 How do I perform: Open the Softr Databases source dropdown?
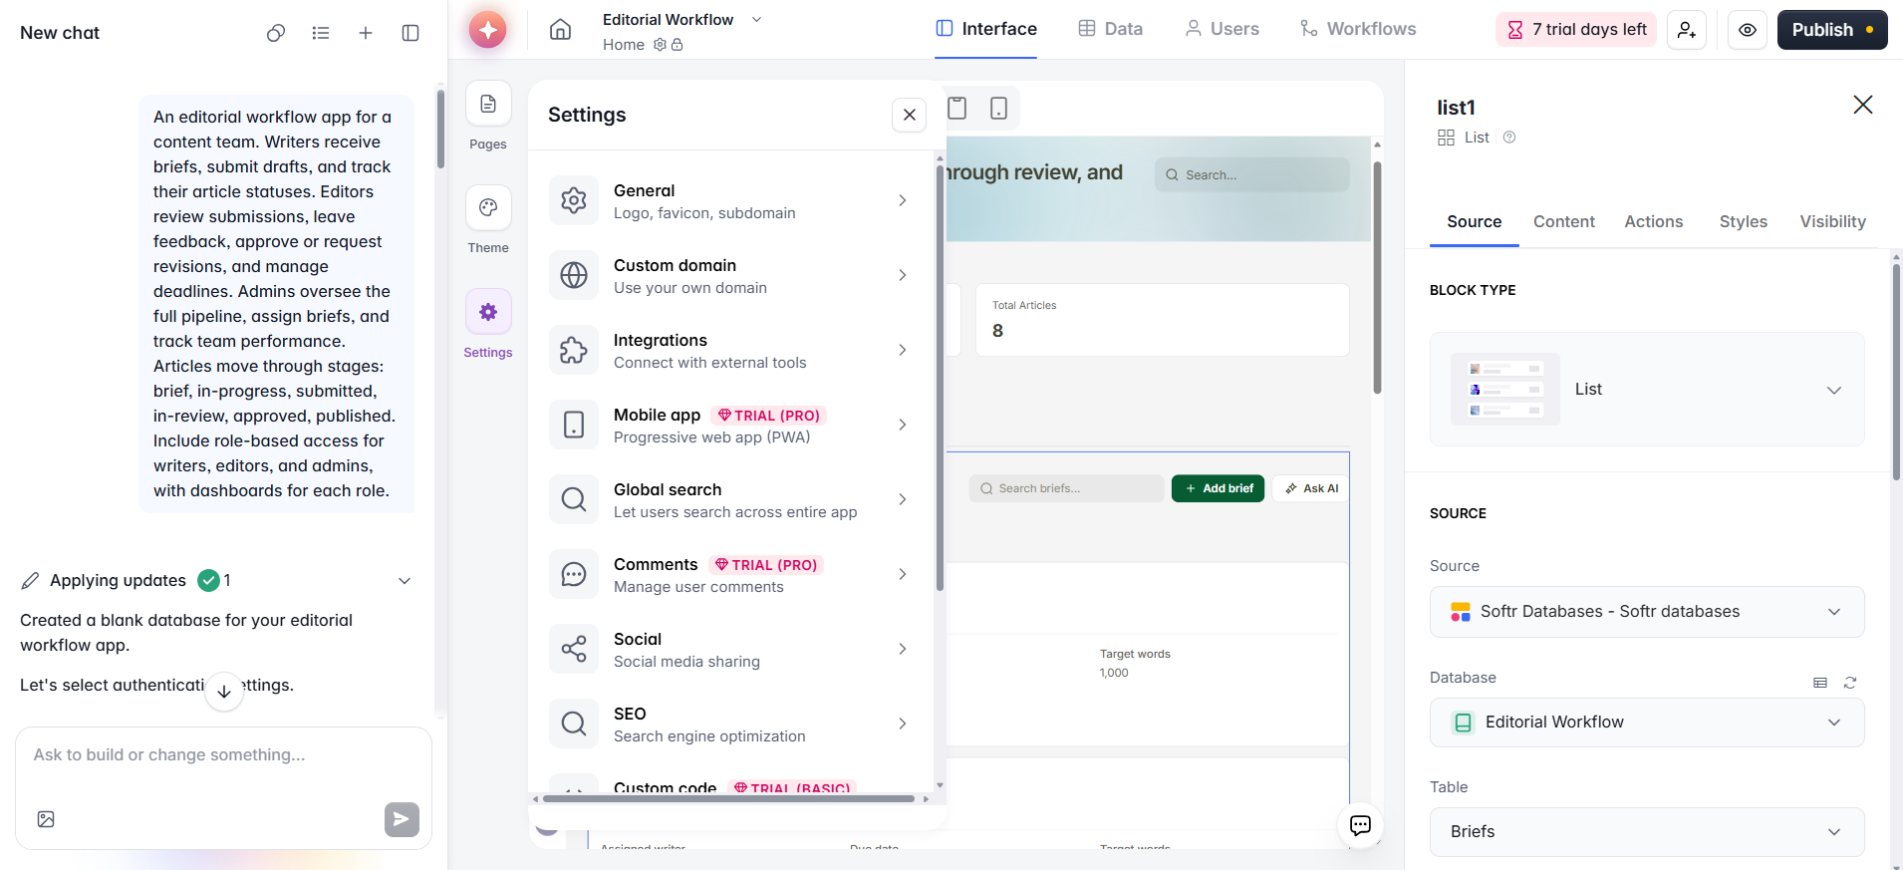pyautogui.click(x=1647, y=612)
